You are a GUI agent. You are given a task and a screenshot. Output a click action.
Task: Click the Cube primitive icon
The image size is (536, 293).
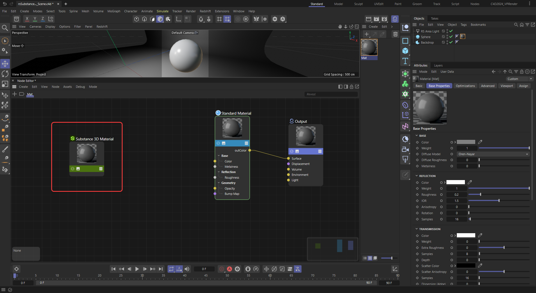[x=405, y=51]
